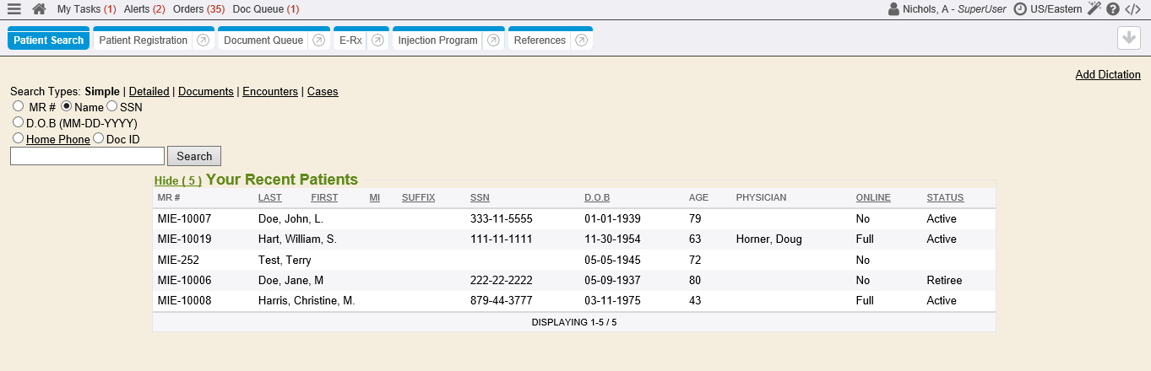Pop out the E-Rx tab arrow icon
This screenshot has width=1151, height=371.
point(377,40)
